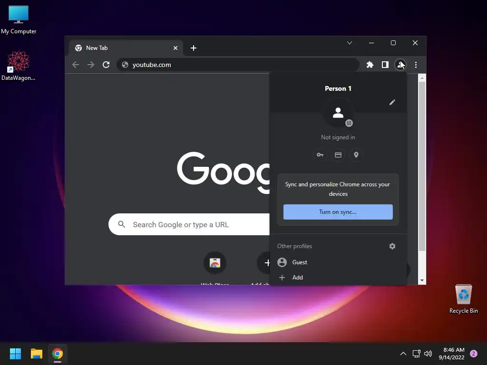Click the Person 1 avatar picture

pyautogui.click(x=338, y=113)
